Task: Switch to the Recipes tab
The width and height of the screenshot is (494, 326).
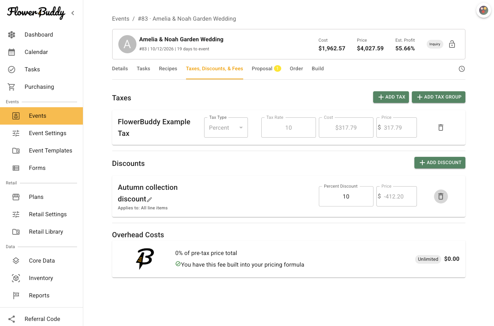Action: [x=168, y=69]
